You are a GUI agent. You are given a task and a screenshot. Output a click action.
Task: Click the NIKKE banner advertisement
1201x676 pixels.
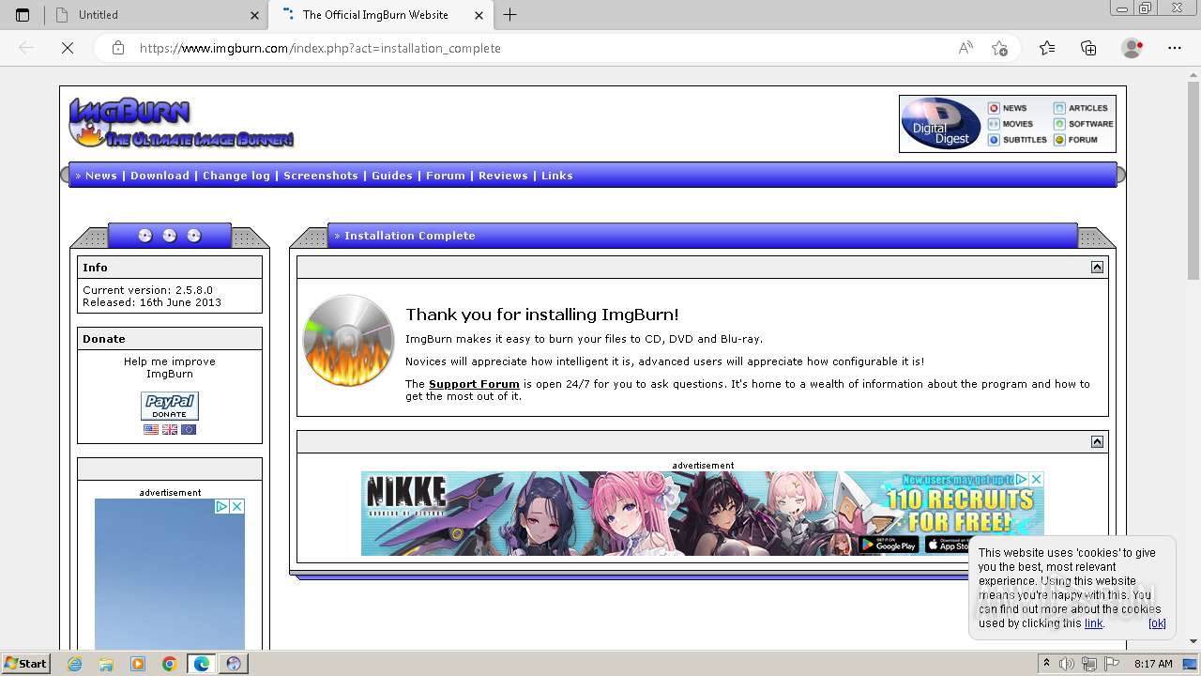coord(702,513)
